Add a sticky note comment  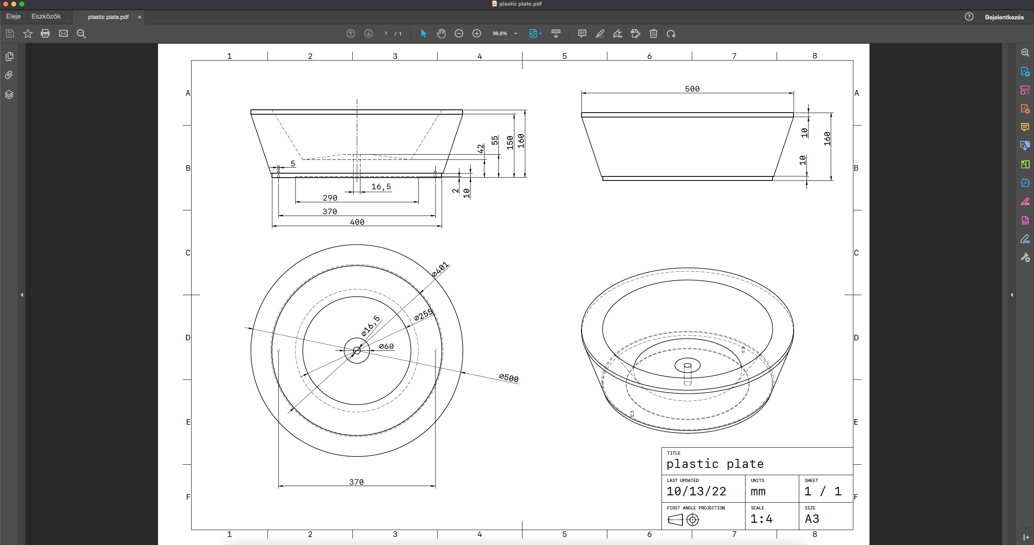click(x=582, y=34)
